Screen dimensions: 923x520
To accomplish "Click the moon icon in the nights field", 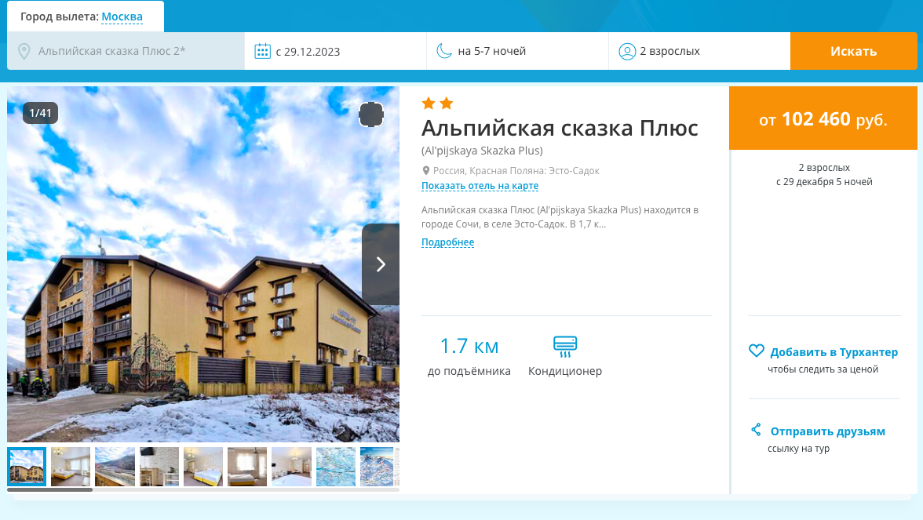I will pyautogui.click(x=444, y=51).
